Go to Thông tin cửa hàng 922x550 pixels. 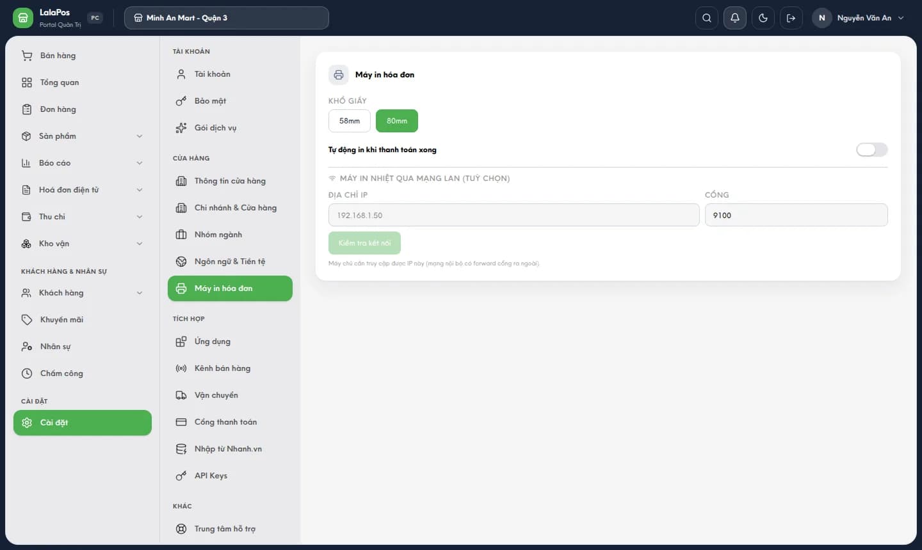point(230,181)
